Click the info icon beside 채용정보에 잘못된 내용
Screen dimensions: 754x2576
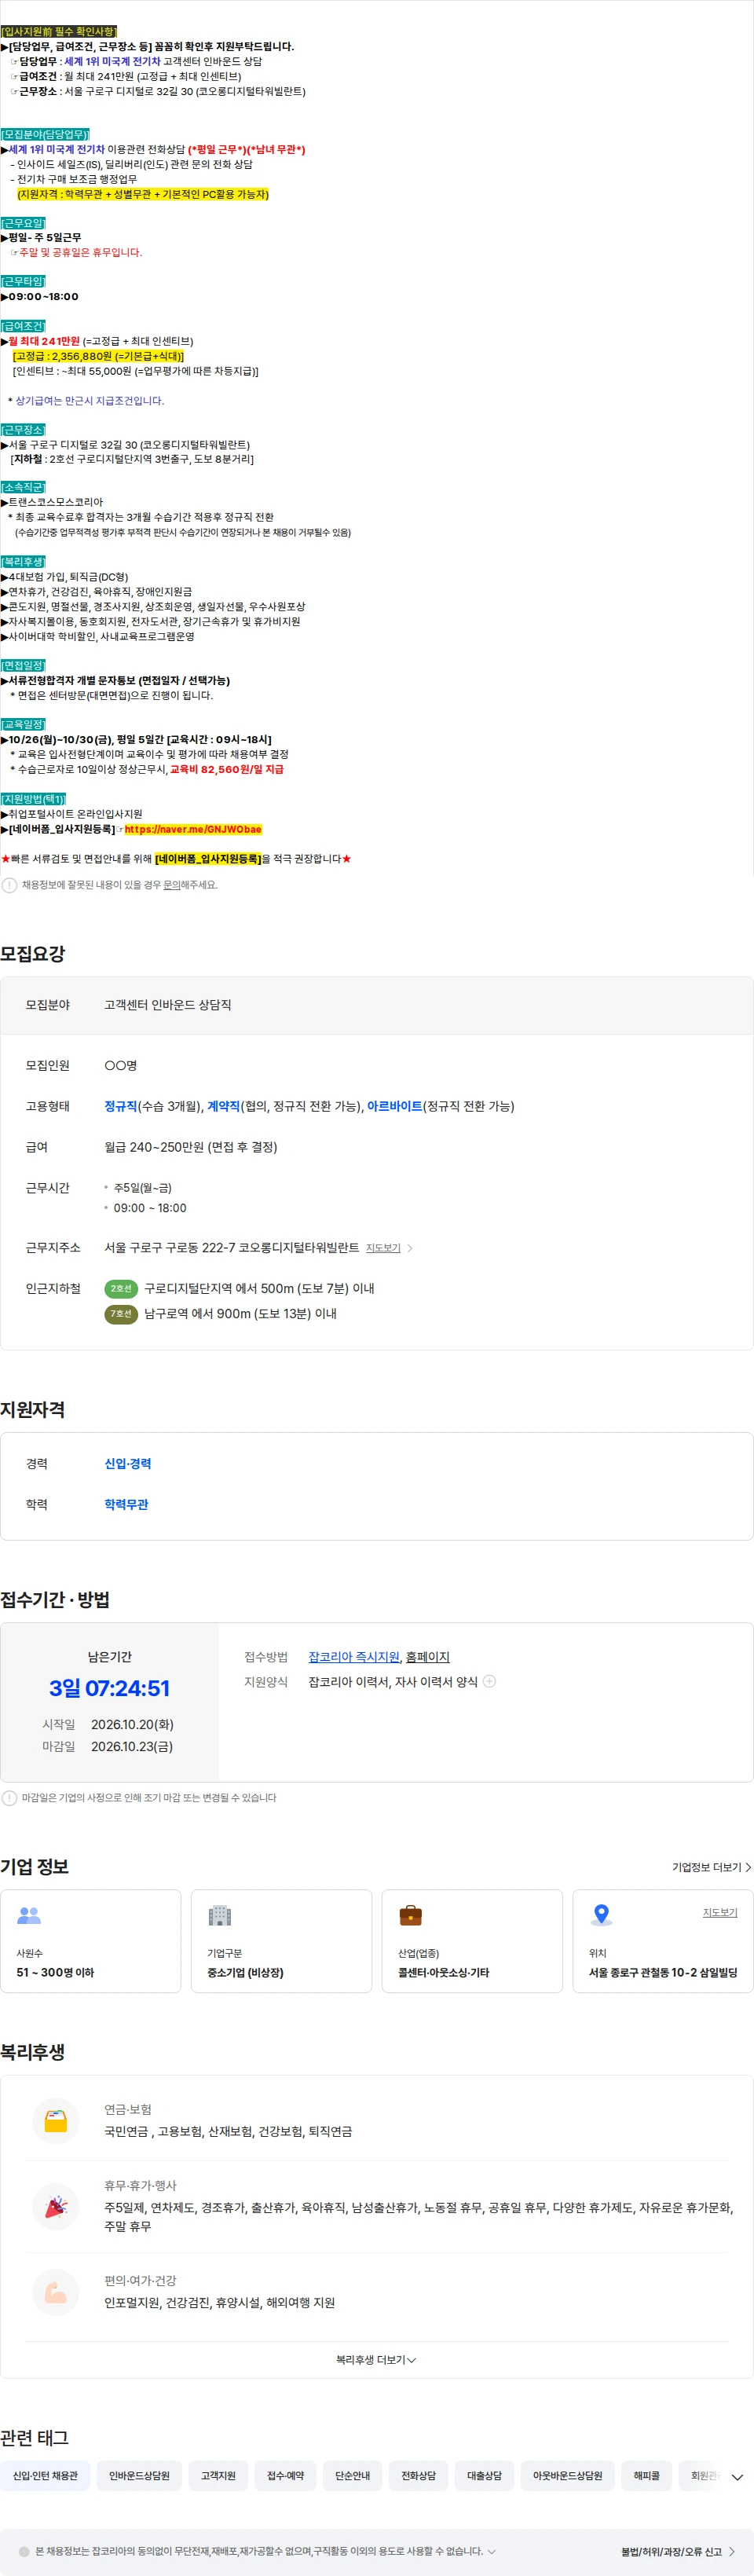coord(9,885)
